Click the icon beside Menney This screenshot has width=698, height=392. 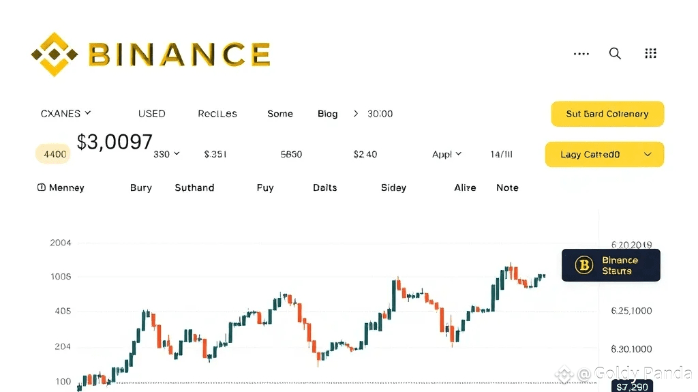(x=42, y=187)
